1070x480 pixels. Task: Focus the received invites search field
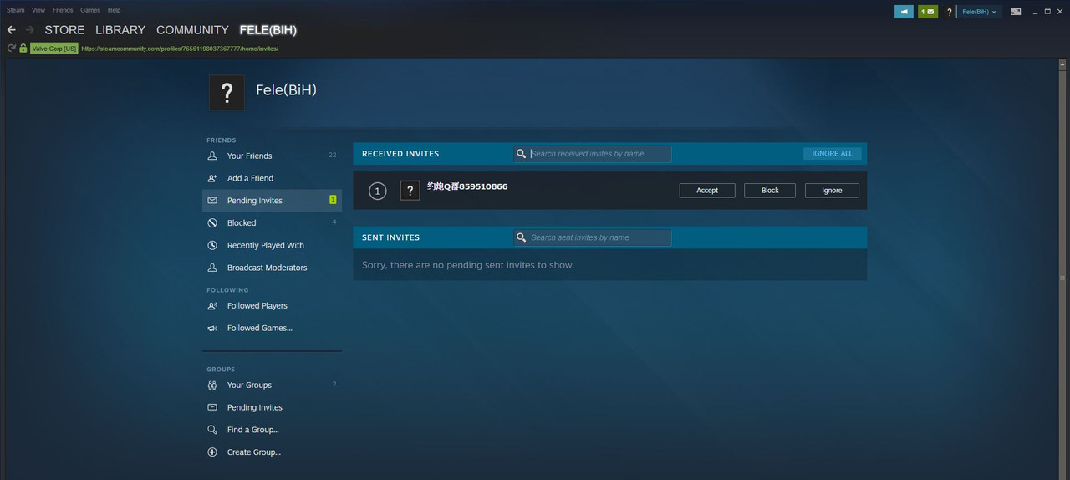(x=592, y=154)
